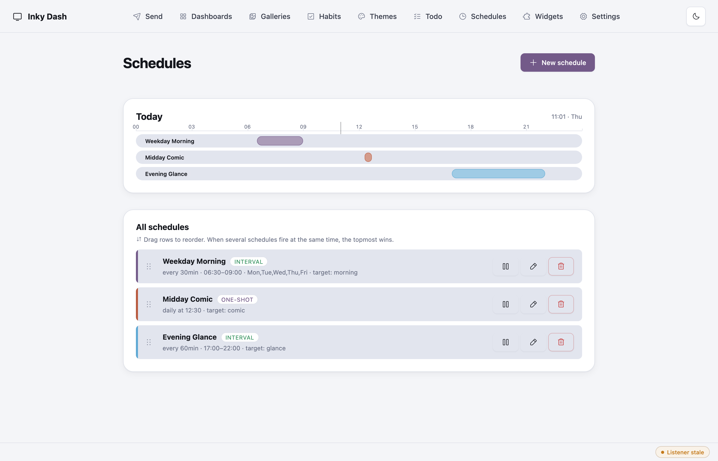Open the Send page
This screenshot has width=718, height=461.
pyautogui.click(x=148, y=16)
